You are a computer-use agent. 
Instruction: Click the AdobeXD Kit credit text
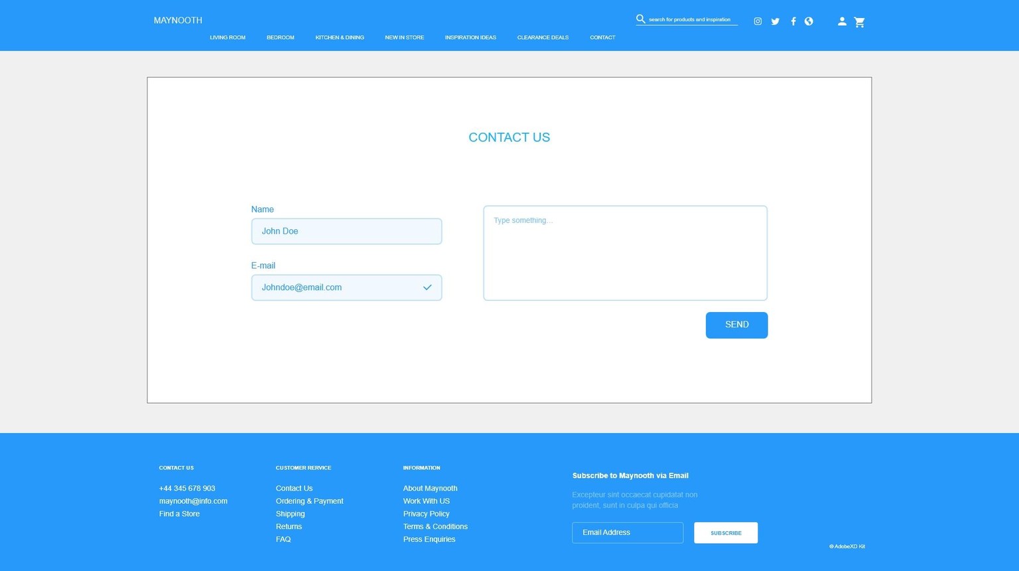[x=847, y=546]
